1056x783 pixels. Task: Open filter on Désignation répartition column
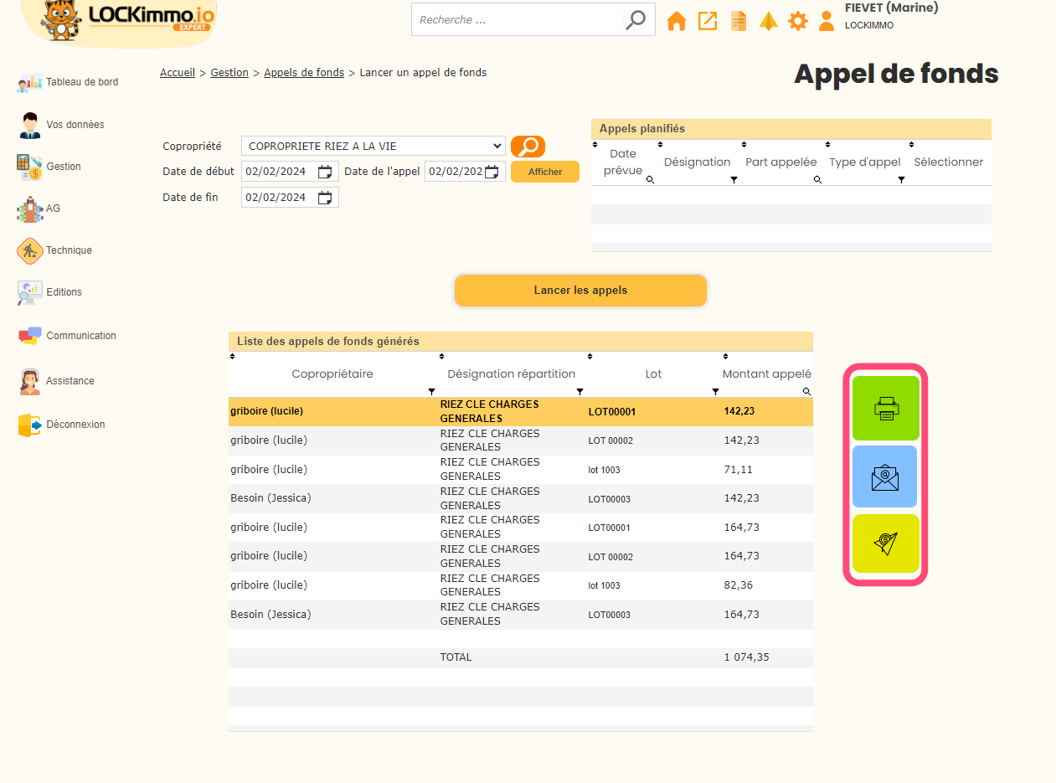click(580, 391)
